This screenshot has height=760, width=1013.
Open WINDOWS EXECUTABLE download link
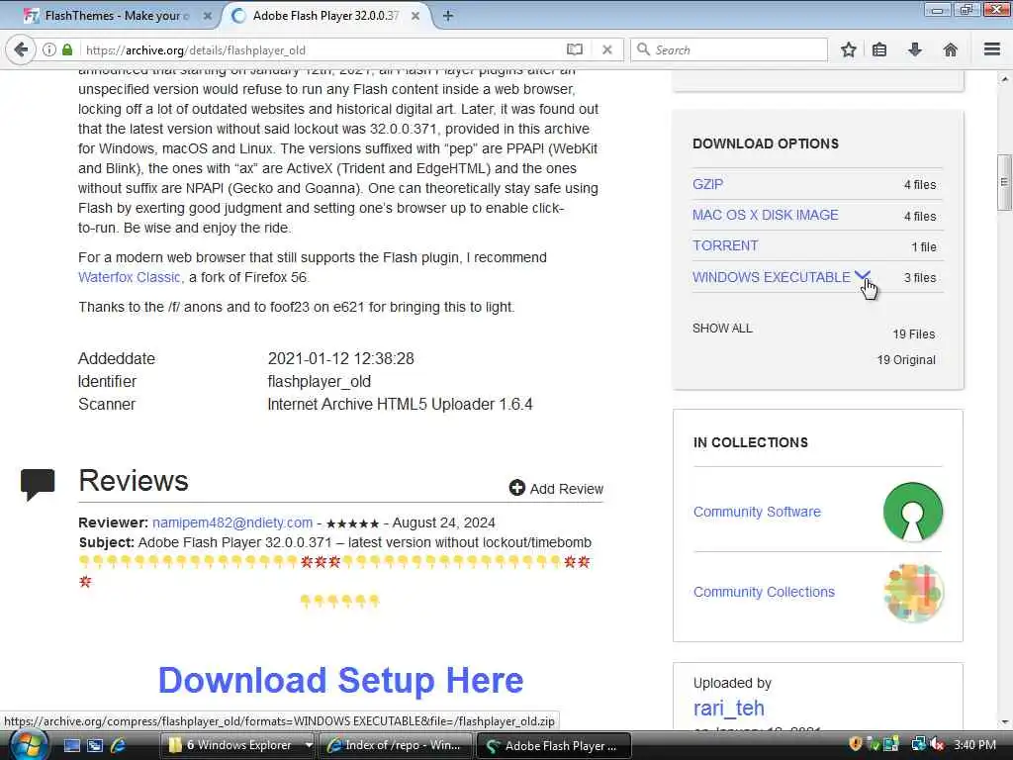click(x=772, y=277)
